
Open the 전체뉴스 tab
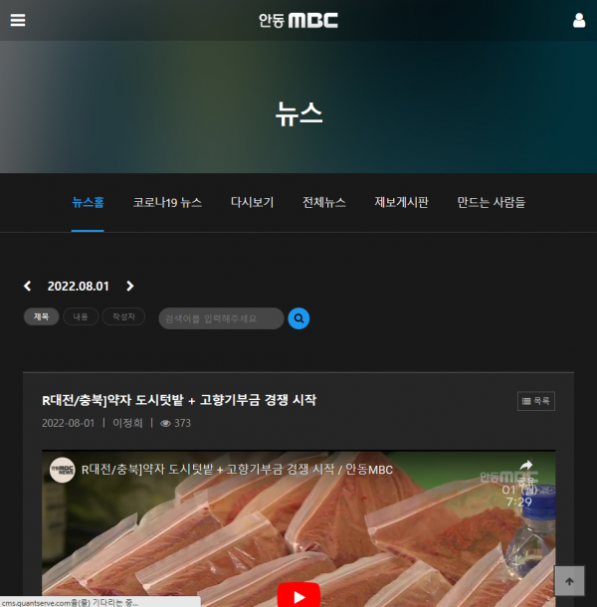[324, 202]
